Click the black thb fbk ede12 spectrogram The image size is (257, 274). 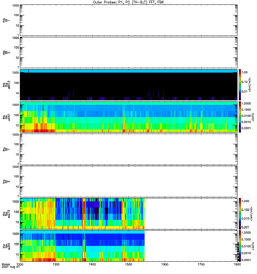(x=128, y=85)
